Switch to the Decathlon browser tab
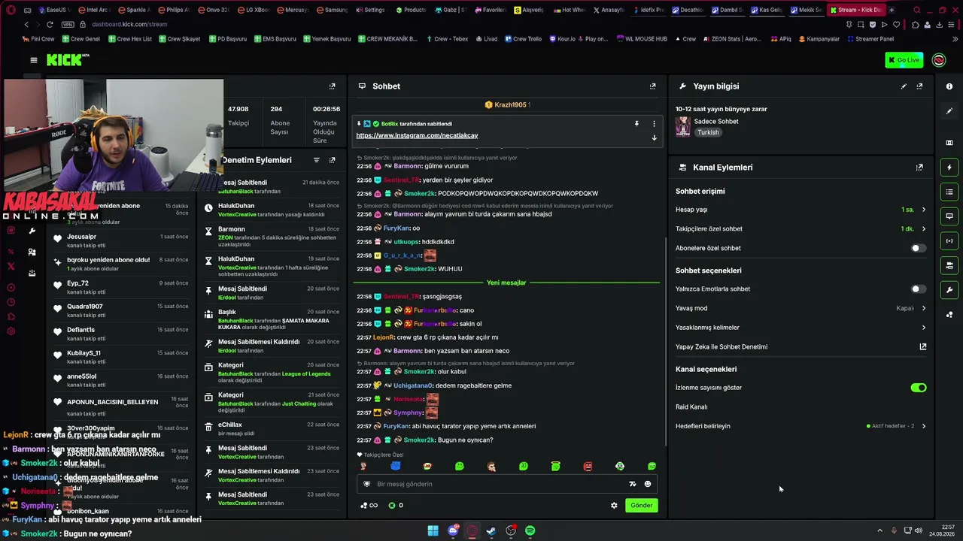Image resolution: width=963 pixels, height=541 pixels. [x=688, y=11]
